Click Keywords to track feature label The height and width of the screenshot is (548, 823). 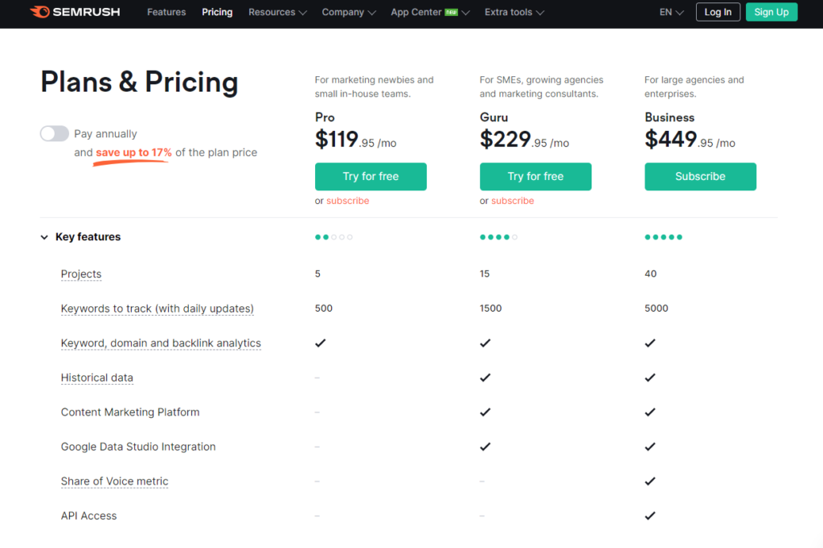(157, 309)
